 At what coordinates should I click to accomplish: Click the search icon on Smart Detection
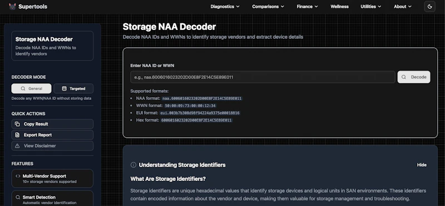pos(18,197)
